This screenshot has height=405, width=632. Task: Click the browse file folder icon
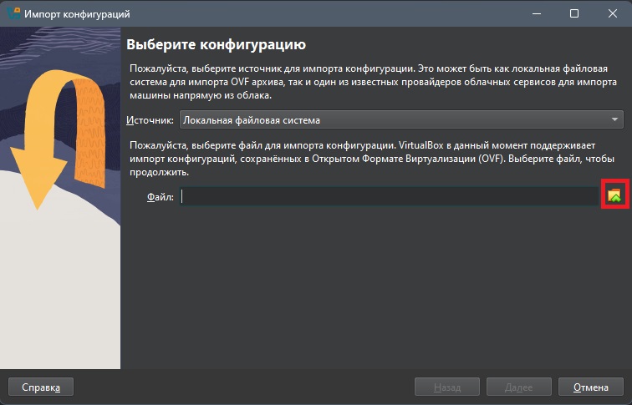tap(614, 195)
